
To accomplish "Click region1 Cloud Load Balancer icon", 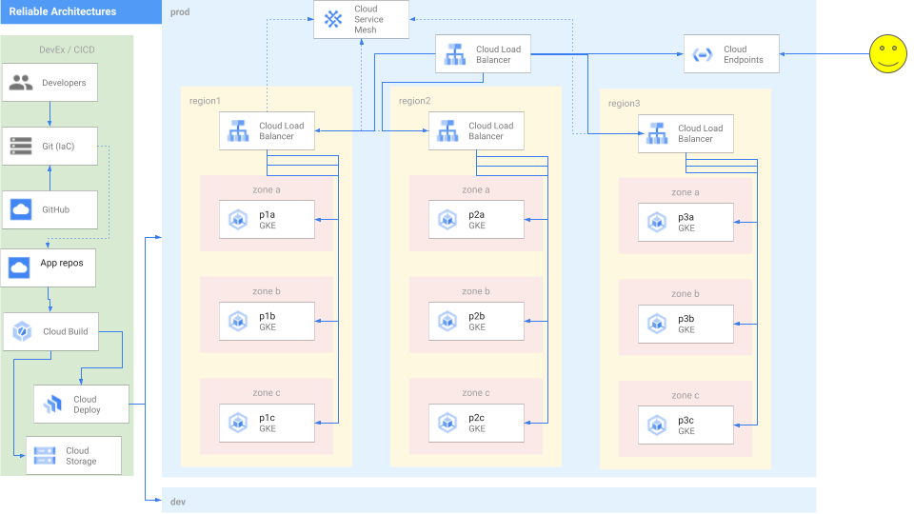I will tap(238, 131).
